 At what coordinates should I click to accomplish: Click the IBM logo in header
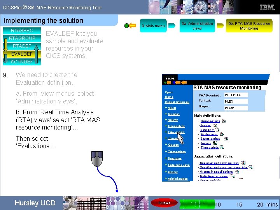[267, 7]
